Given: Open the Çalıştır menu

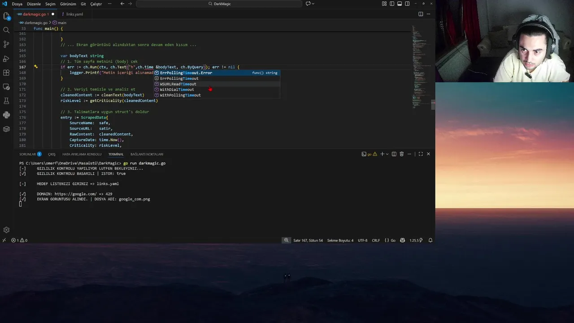Looking at the screenshot, I should [96, 4].
